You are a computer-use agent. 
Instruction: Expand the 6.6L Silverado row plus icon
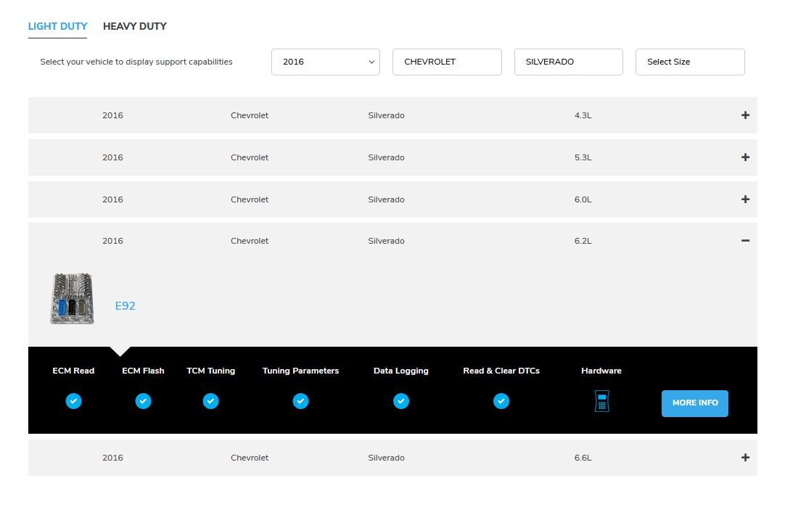click(745, 458)
